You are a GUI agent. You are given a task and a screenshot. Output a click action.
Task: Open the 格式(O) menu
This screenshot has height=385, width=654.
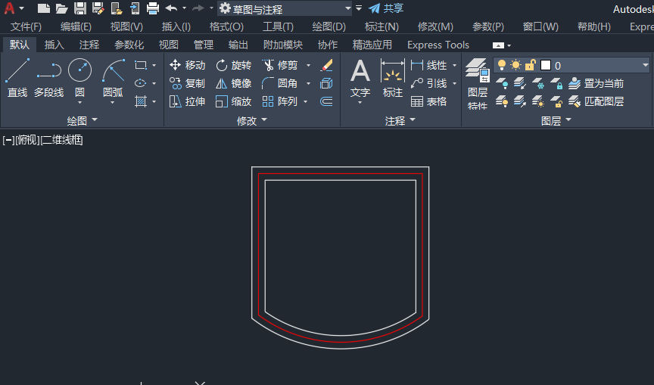point(226,26)
